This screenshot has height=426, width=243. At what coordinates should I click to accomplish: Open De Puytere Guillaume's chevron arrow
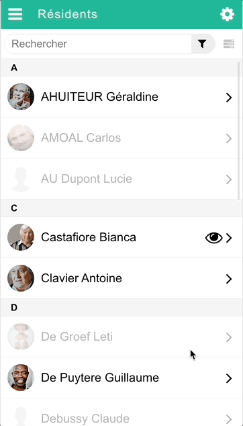click(229, 378)
